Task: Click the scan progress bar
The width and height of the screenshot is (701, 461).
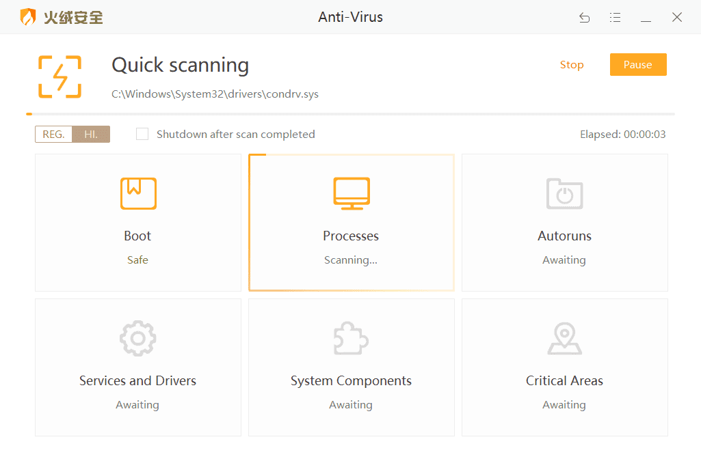Action: coord(350,114)
